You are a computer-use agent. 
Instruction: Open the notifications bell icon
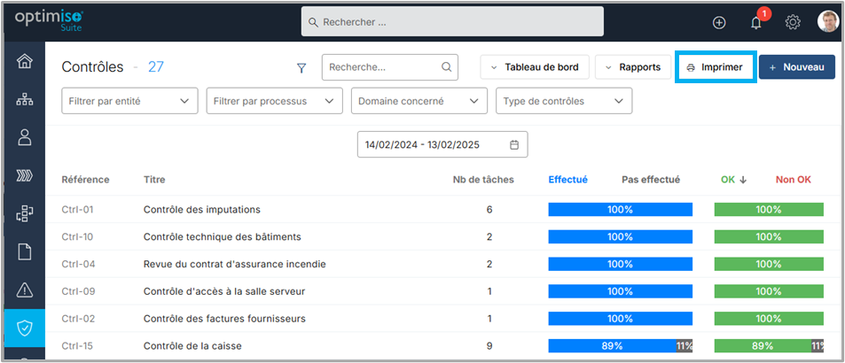pyautogui.click(x=755, y=23)
